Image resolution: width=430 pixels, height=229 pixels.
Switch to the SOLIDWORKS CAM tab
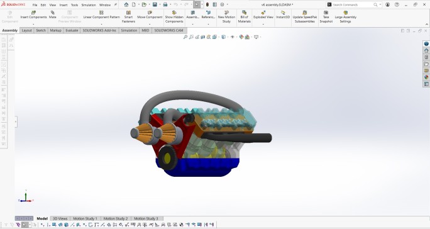coord(168,30)
